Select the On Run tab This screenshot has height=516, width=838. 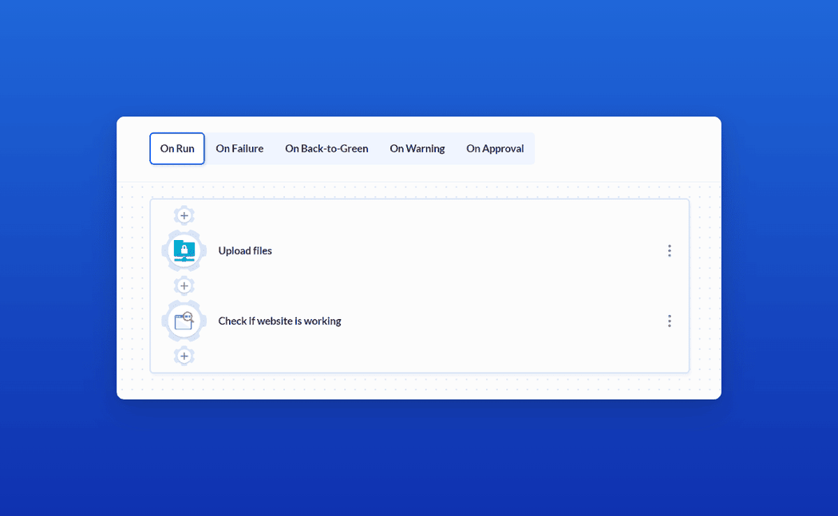pyautogui.click(x=177, y=148)
